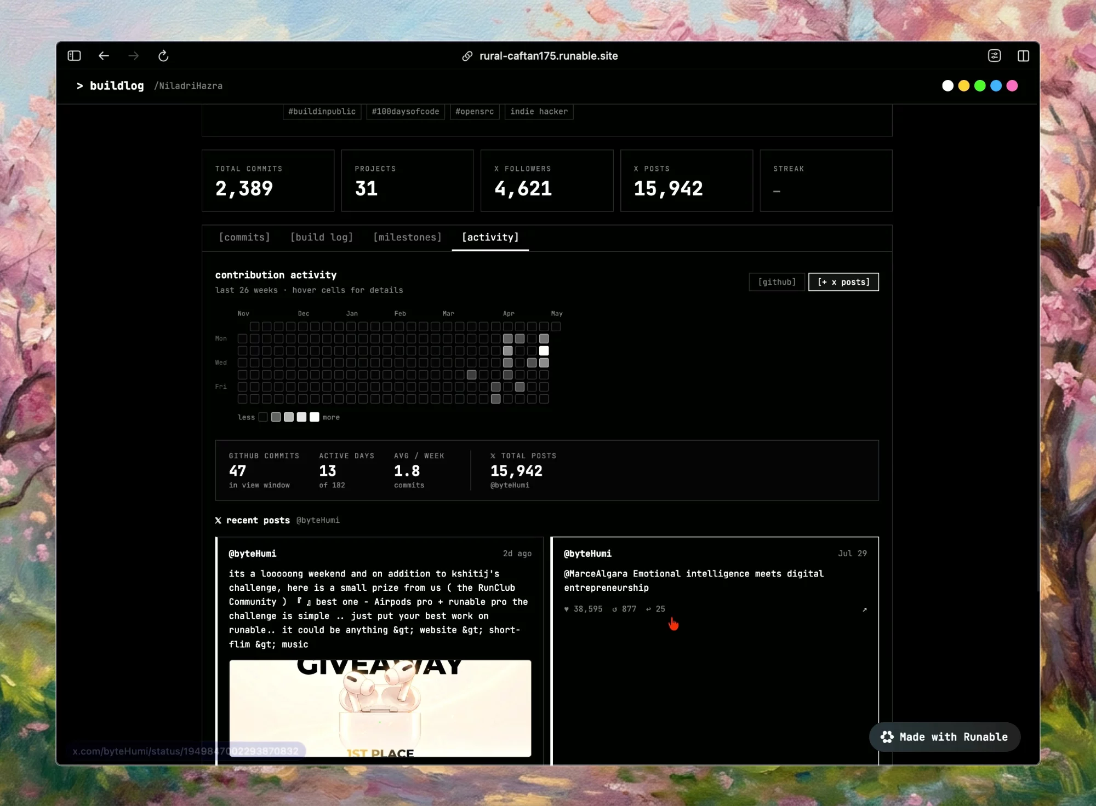Go back with the left arrow
1096x806 pixels.
[x=104, y=56]
